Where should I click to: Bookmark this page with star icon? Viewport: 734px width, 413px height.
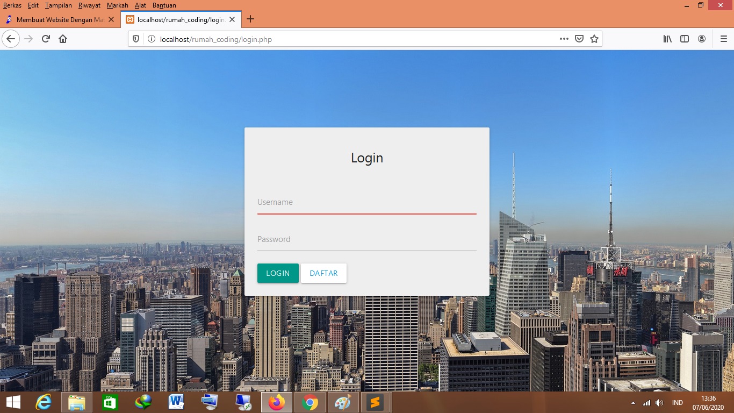[x=594, y=39]
